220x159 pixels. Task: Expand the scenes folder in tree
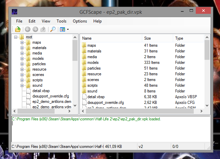22,75
